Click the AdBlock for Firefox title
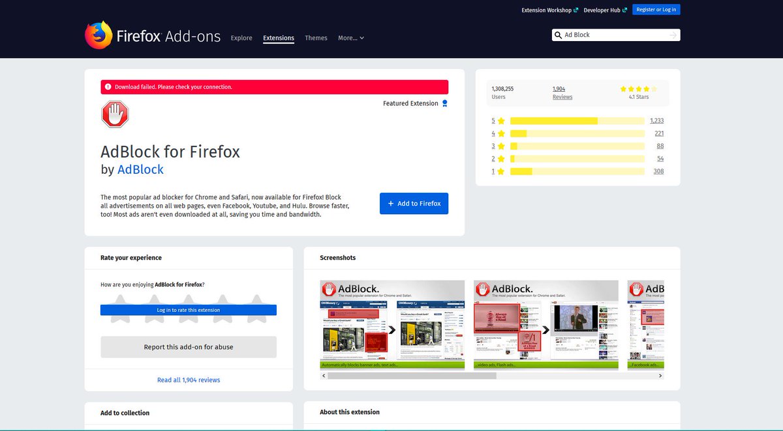The image size is (783, 431). pos(170,152)
